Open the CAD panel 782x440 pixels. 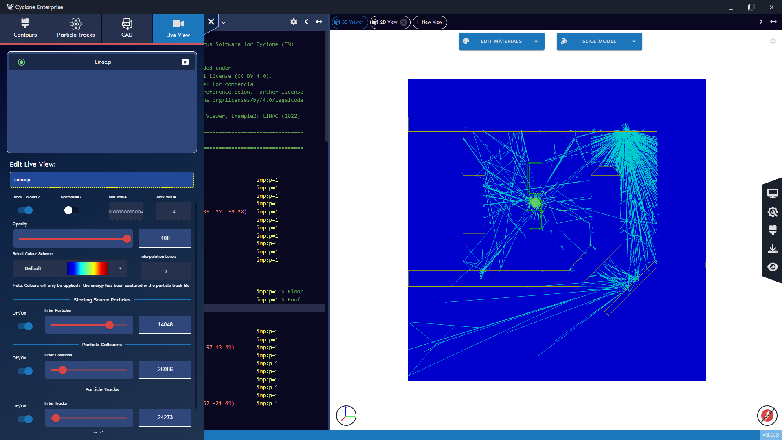point(127,28)
